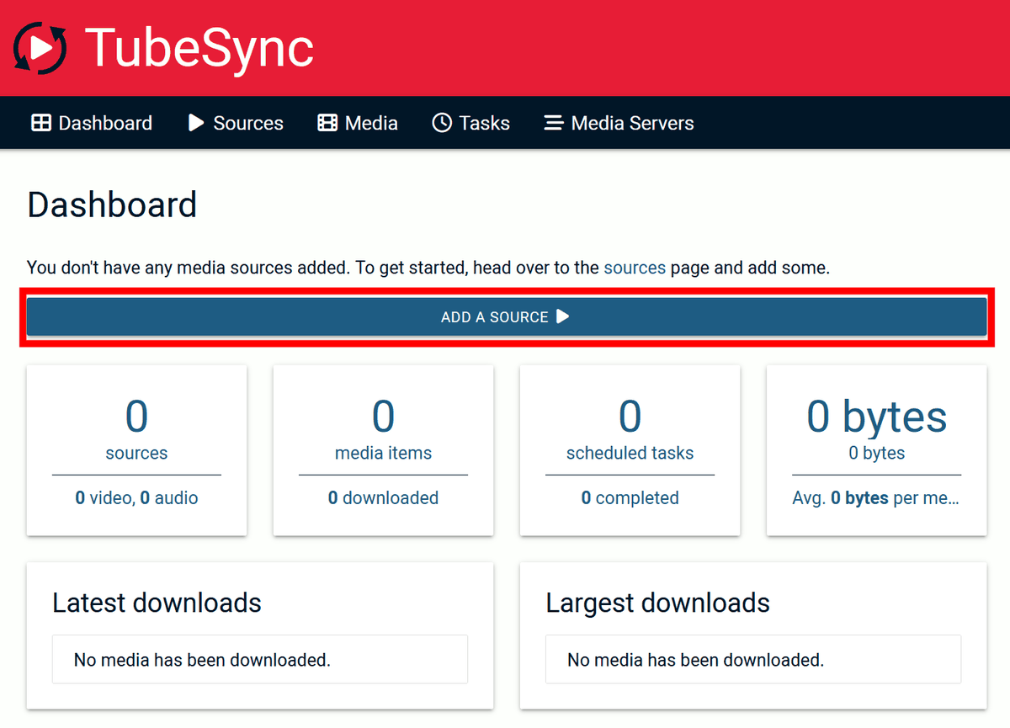Click the TubeSync title text

point(199,48)
